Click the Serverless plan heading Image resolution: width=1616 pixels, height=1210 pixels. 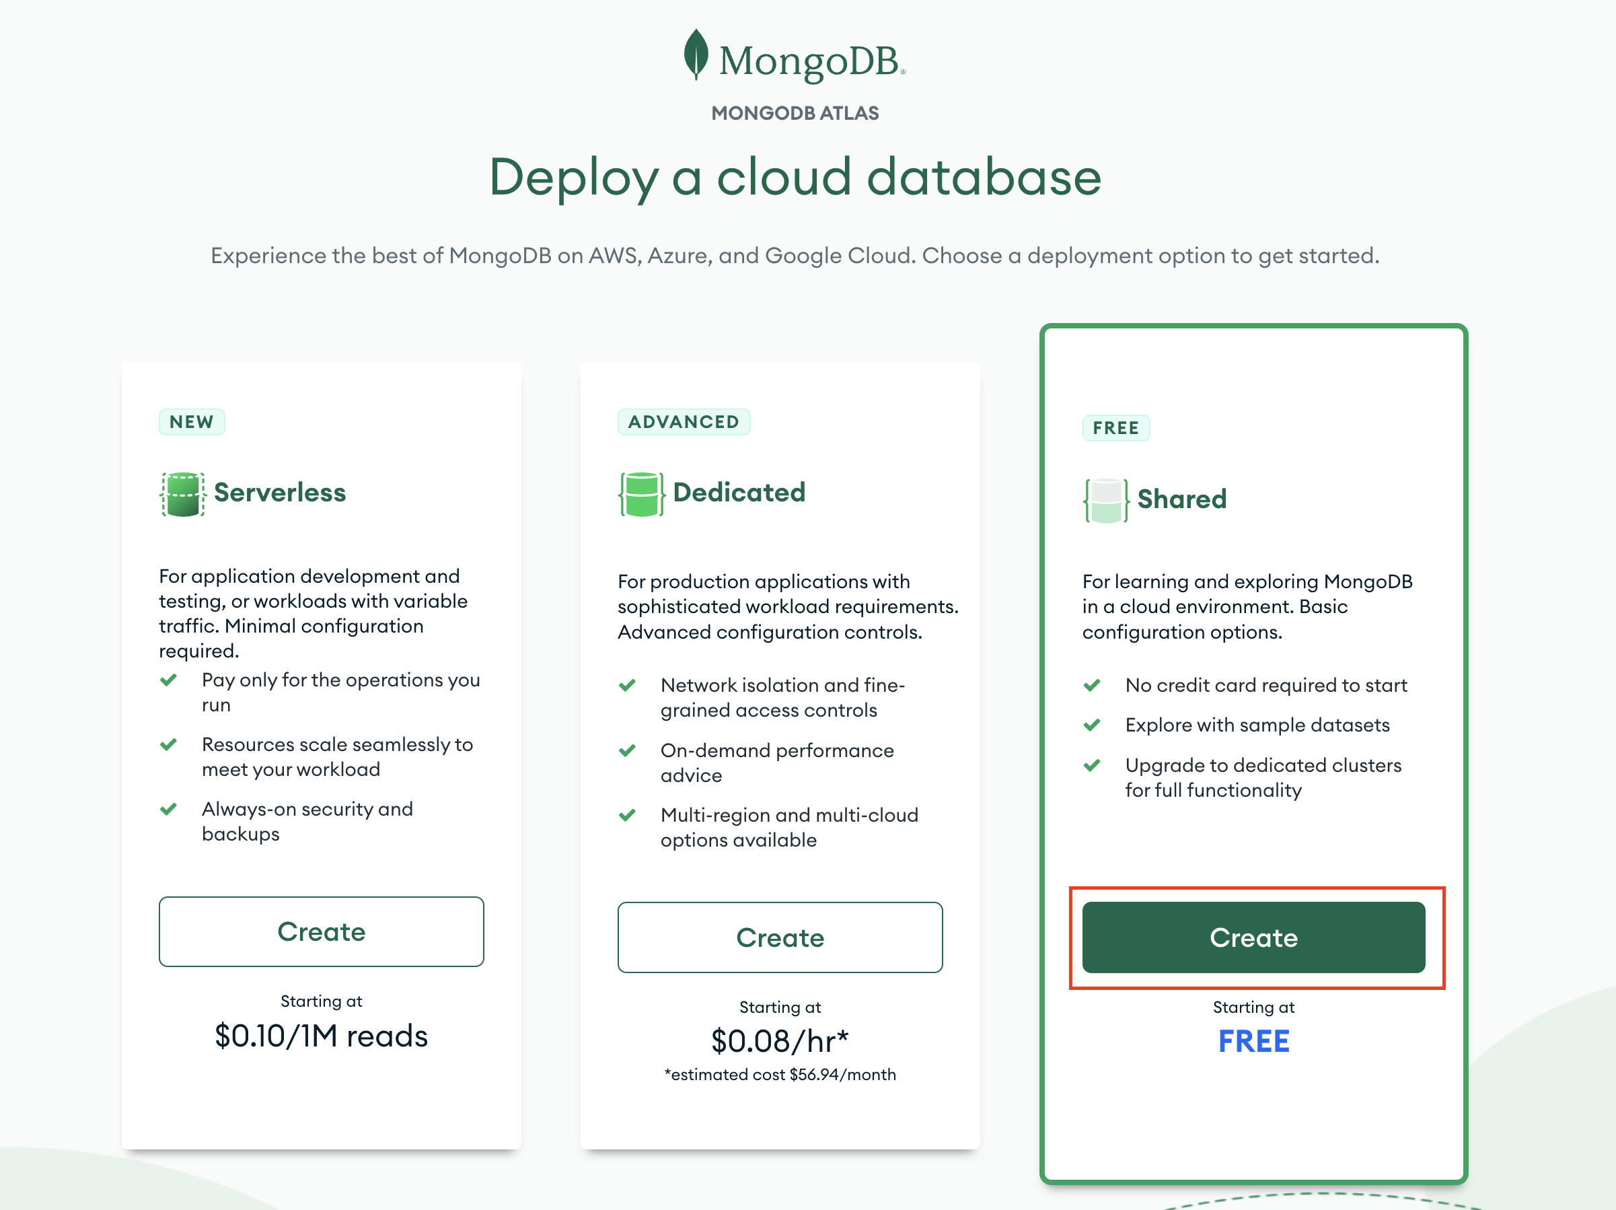pyautogui.click(x=280, y=493)
